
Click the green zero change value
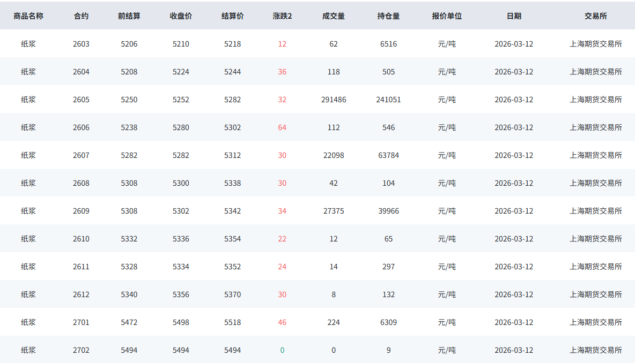click(x=282, y=350)
